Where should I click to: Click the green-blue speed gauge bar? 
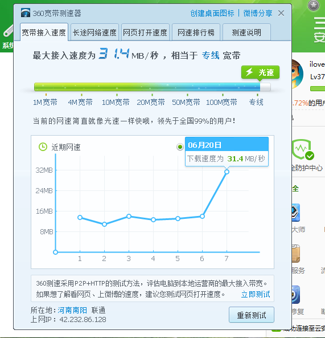point(153,87)
